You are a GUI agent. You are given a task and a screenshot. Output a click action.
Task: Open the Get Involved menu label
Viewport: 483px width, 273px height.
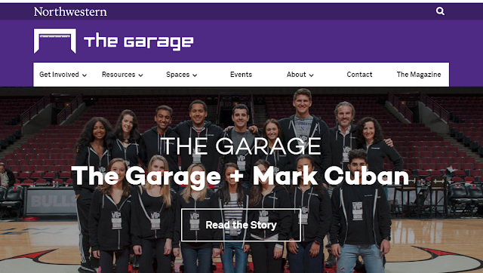coord(59,75)
